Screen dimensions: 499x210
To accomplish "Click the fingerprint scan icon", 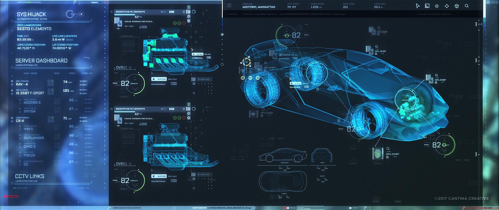I will [x=377, y=154].
